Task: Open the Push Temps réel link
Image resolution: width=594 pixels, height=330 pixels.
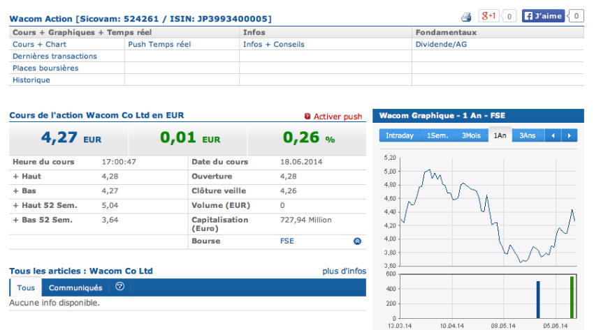Action: click(x=159, y=44)
